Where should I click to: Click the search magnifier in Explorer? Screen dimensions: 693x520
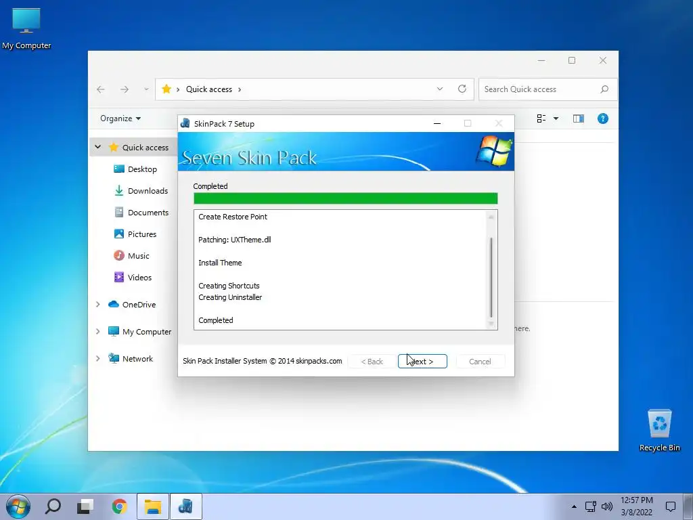click(x=604, y=89)
